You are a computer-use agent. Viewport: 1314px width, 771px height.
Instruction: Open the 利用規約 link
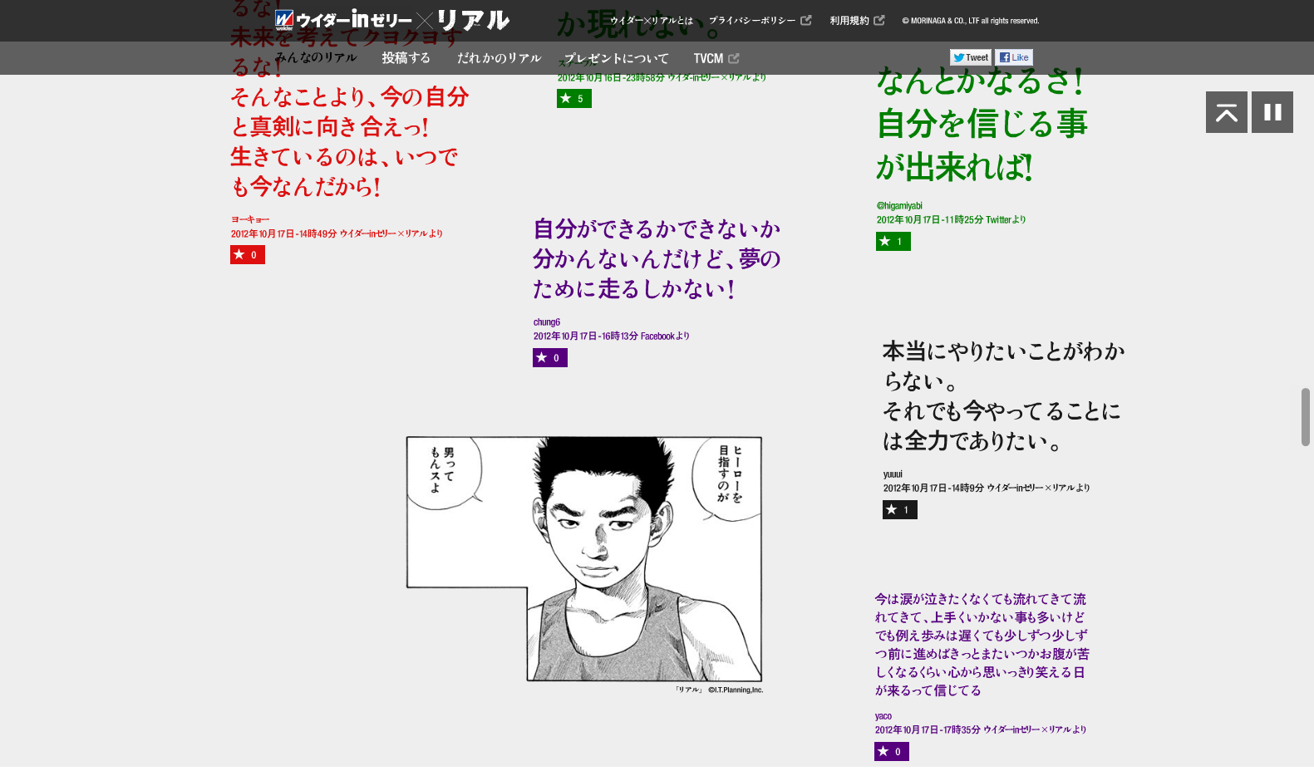pos(856,21)
